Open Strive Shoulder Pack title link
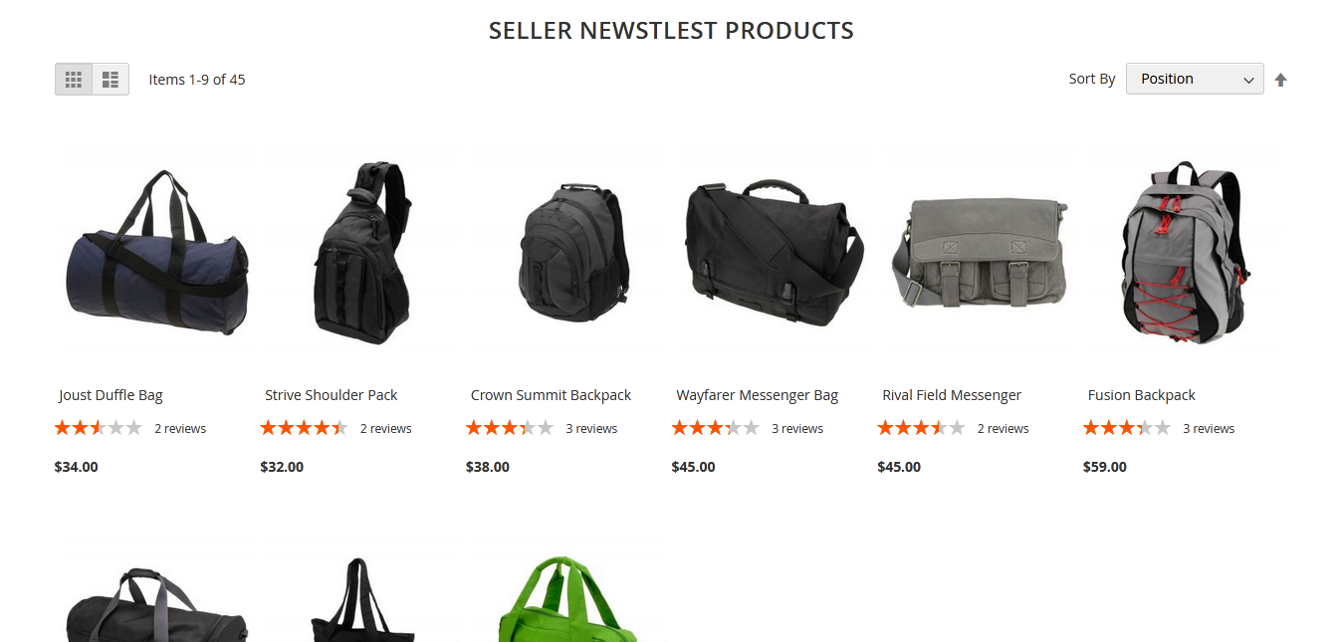1339x642 pixels. point(332,395)
